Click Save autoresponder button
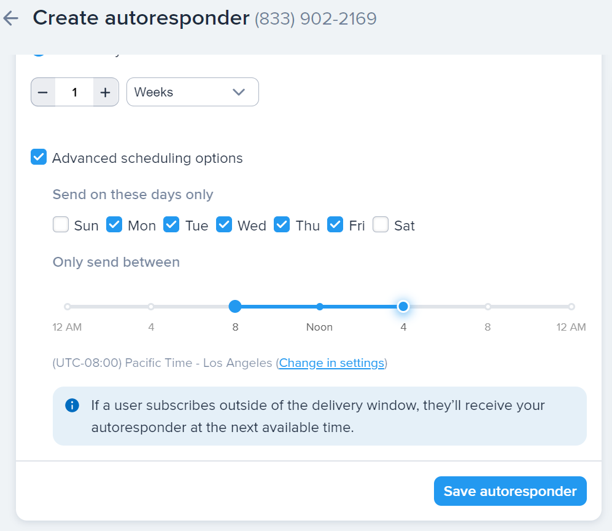This screenshot has height=531, width=612. [x=509, y=491]
